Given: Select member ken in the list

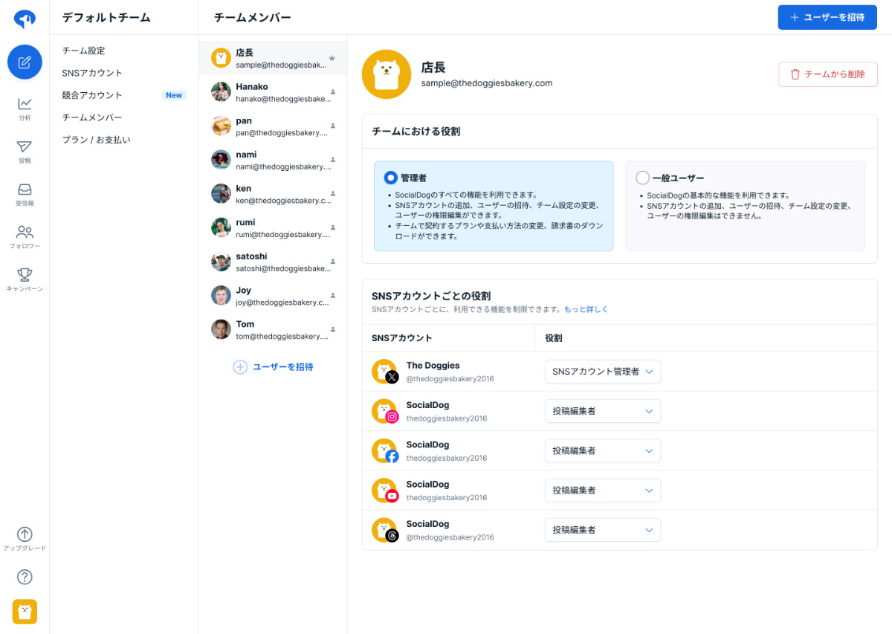Looking at the screenshot, I should (x=273, y=194).
